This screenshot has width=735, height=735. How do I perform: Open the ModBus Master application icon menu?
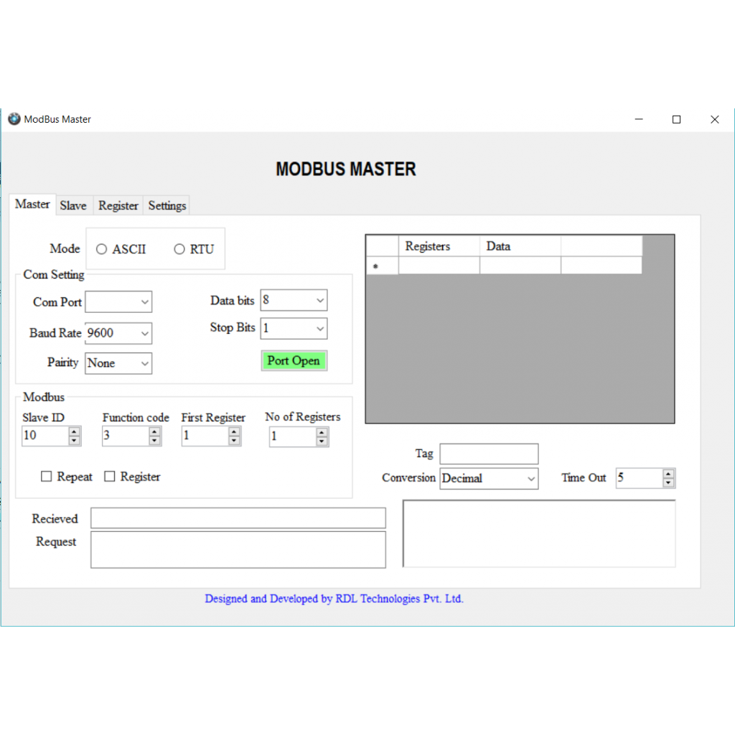pyautogui.click(x=13, y=118)
